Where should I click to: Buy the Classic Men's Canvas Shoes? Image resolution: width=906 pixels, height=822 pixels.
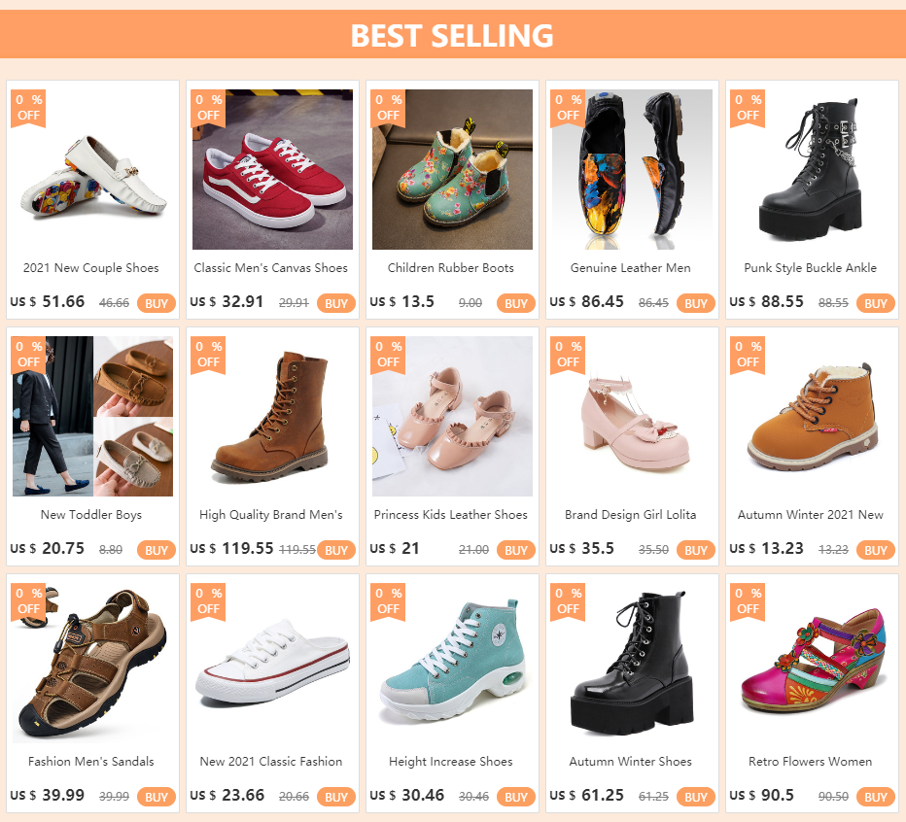tap(336, 303)
